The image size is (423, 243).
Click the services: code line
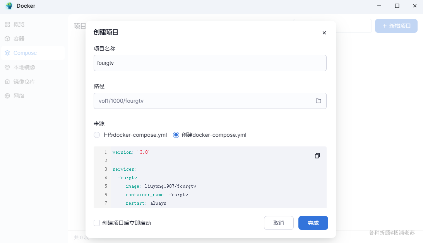[x=124, y=169]
